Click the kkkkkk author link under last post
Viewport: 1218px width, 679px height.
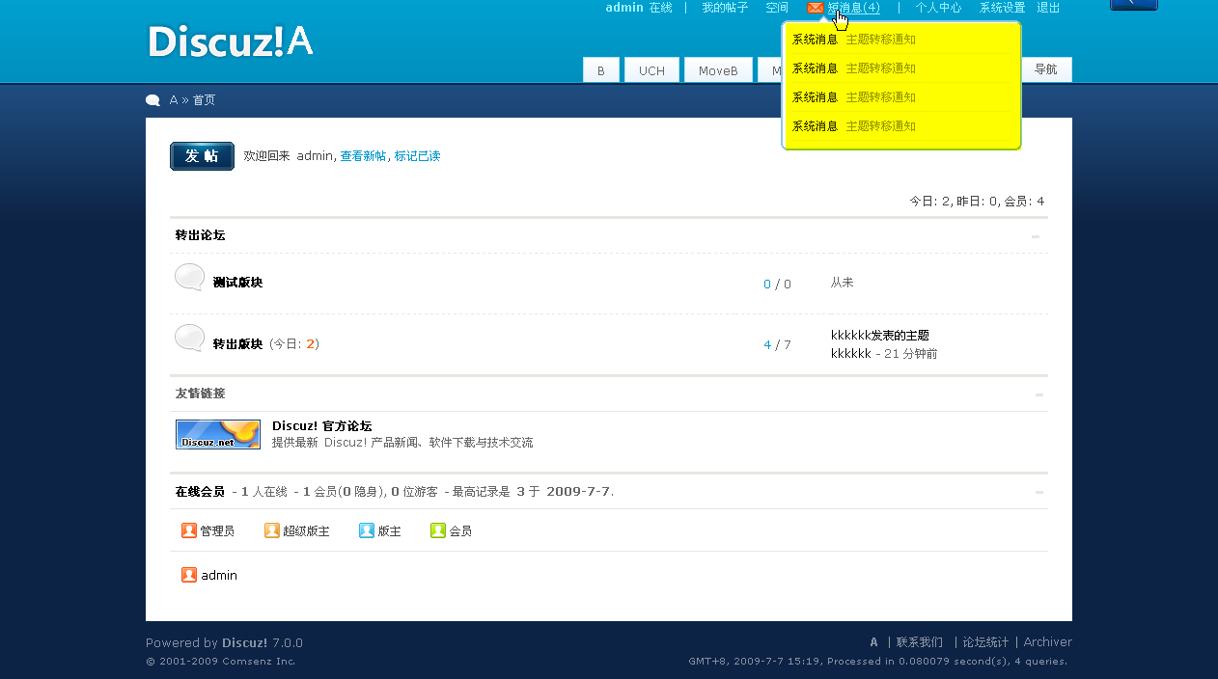point(850,354)
